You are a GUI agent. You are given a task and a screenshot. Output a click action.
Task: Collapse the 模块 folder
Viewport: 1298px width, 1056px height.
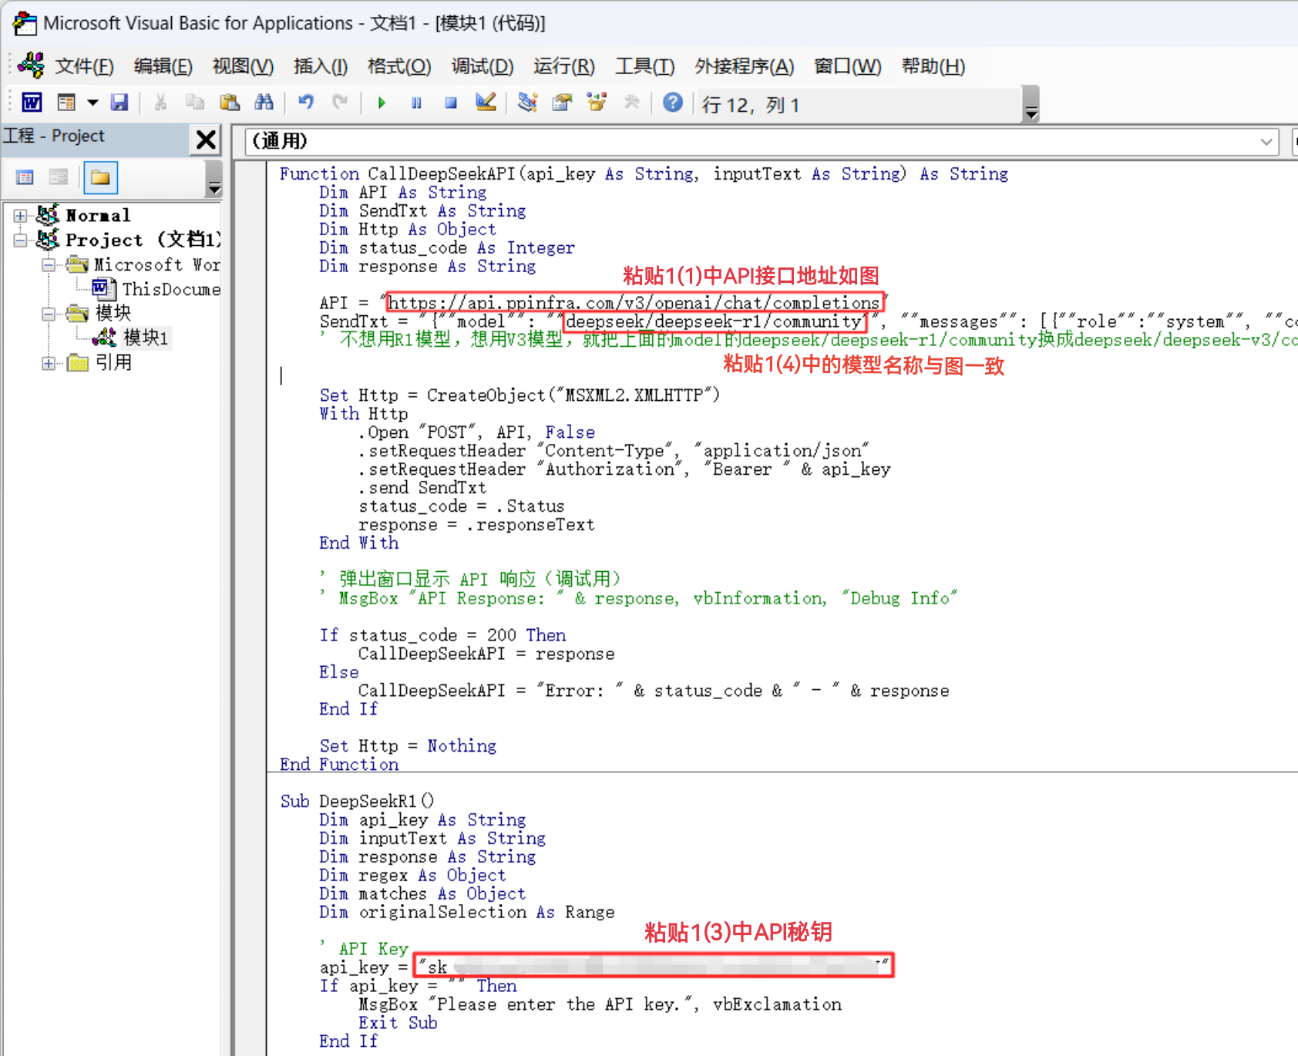[49, 314]
